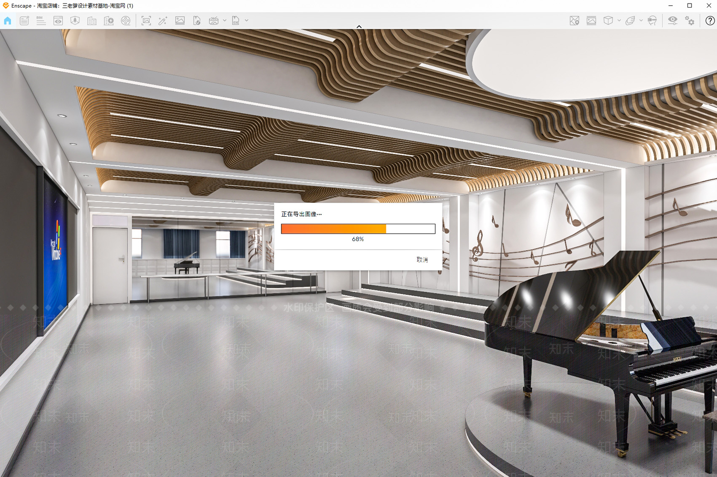717x477 pixels.
Task: Export the standalone EXE file icon
Action: [x=236, y=21]
